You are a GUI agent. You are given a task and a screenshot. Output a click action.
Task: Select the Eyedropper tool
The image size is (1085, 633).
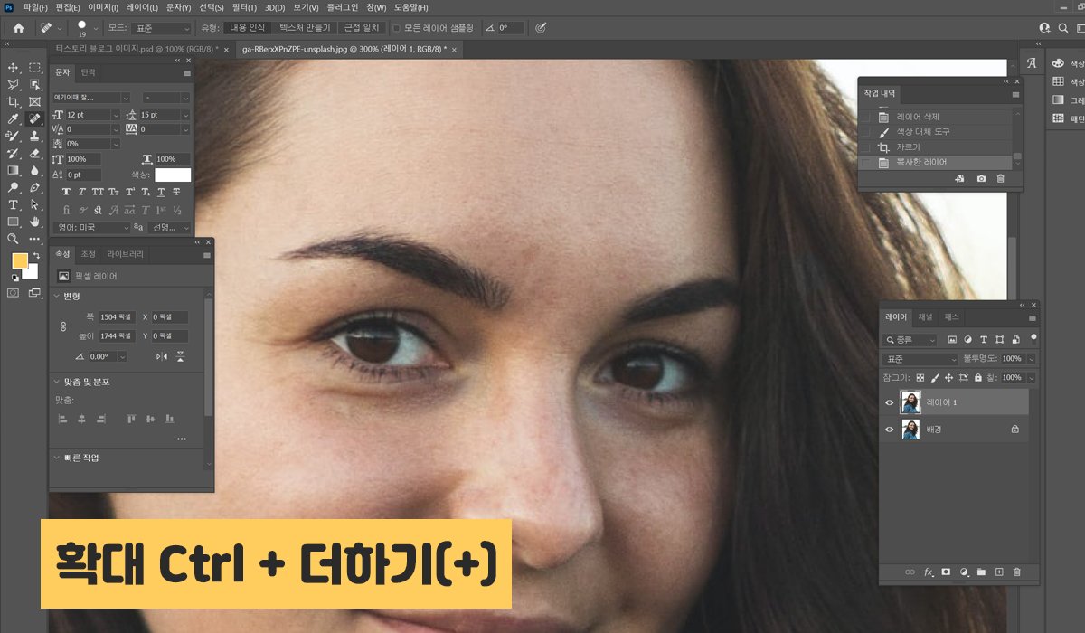pos(14,119)
